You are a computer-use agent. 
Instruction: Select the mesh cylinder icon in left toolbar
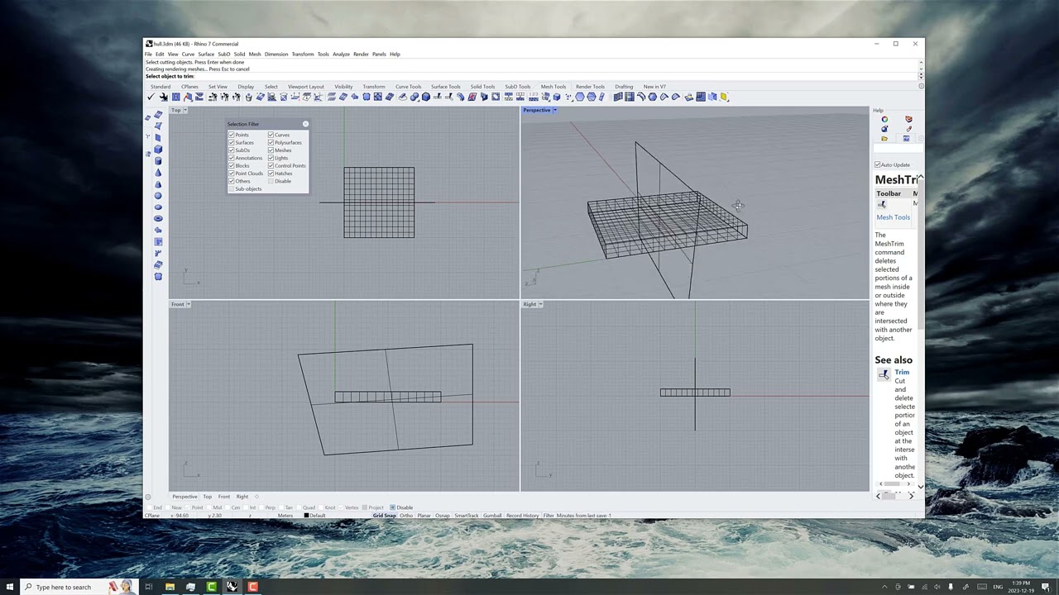[x=158, y=160]
